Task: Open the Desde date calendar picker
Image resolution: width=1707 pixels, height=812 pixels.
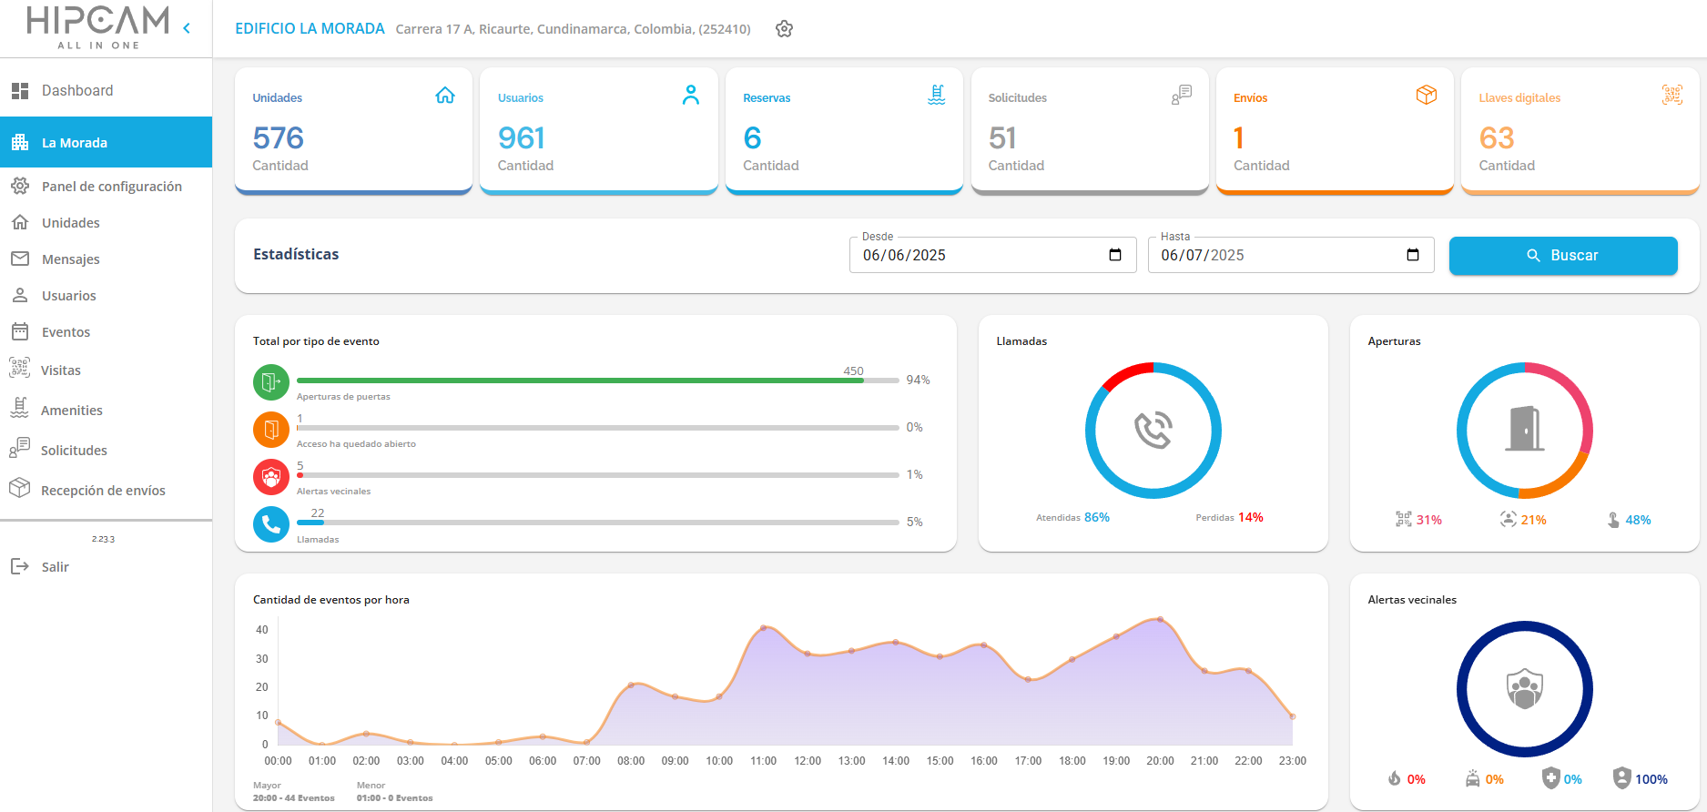Action: (x=1115, y=255)
